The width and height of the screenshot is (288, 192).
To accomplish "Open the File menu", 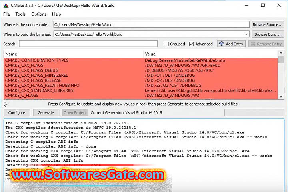I will point(6,14).
